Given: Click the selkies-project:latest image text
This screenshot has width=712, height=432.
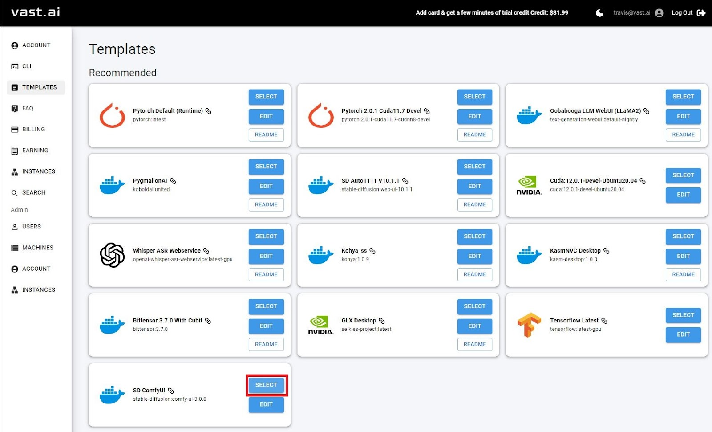Looking at the screenshot, I should tap(366, 330).
